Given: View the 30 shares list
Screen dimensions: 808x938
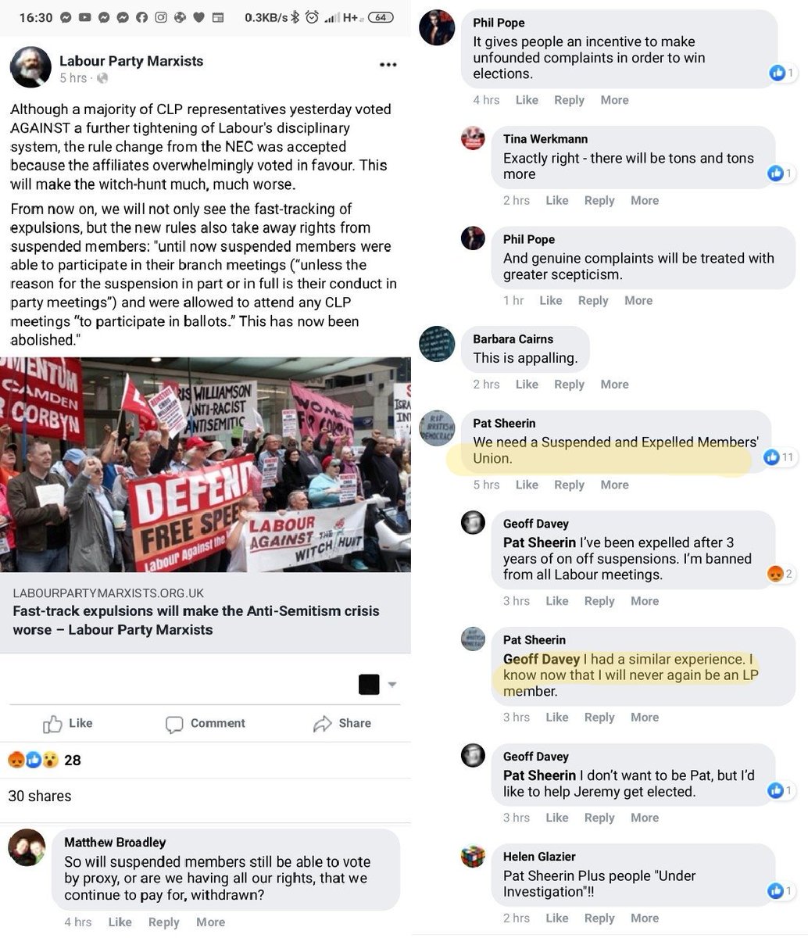Looking at the screenshot, I should click(40, 797).
